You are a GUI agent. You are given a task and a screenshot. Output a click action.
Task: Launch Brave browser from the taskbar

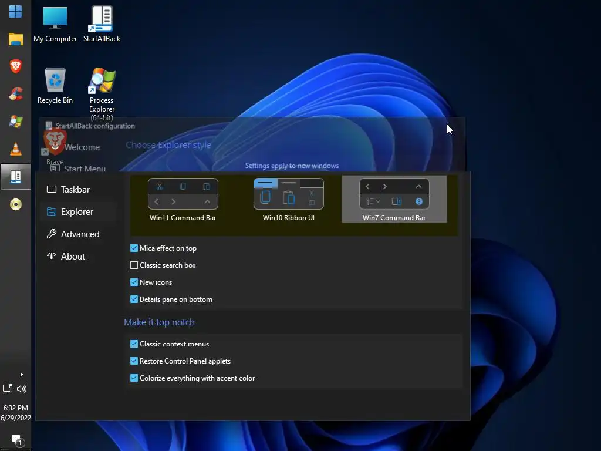[15, 66]
